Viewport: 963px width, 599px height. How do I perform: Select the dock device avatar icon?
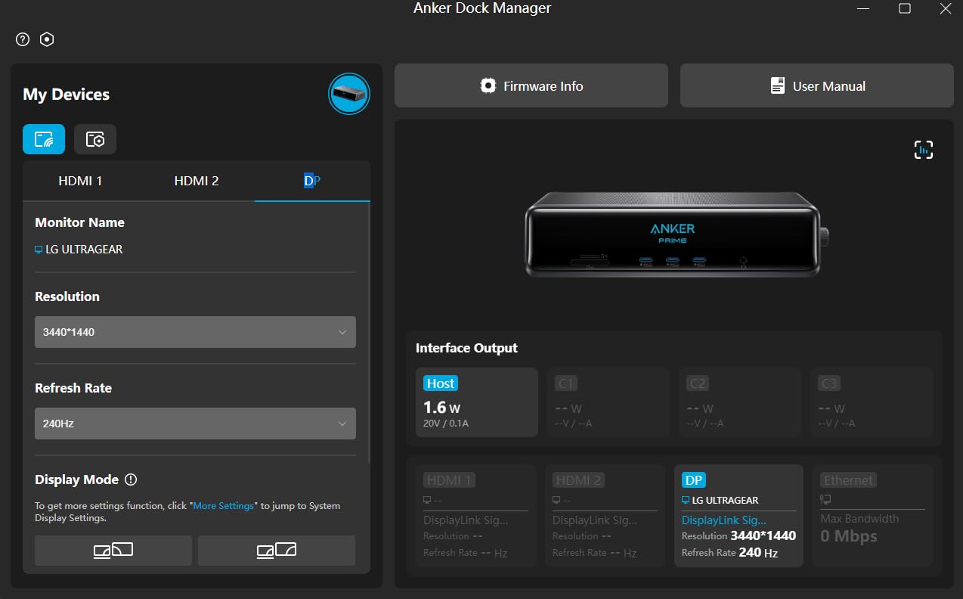(x=349, y=94)
